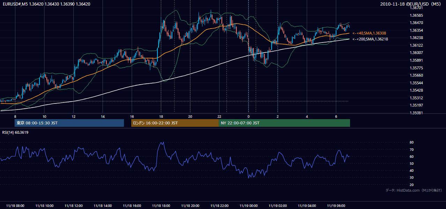Click the 11/19 00:00 date label

[248, 206]
